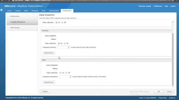Click the Frequency (minutes) input field
This screenshot has width=179, height=100.
64,77
